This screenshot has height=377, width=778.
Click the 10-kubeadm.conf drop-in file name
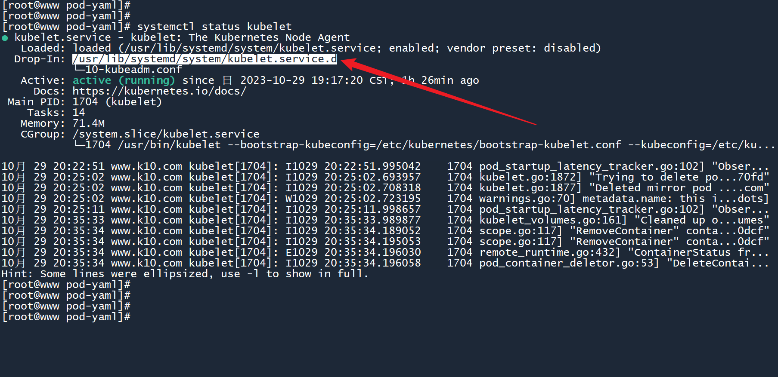133,70
